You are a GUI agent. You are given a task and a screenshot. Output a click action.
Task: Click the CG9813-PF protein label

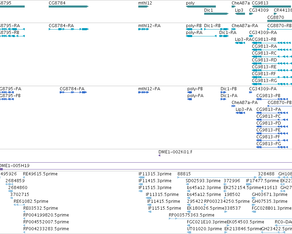[268, 137]
